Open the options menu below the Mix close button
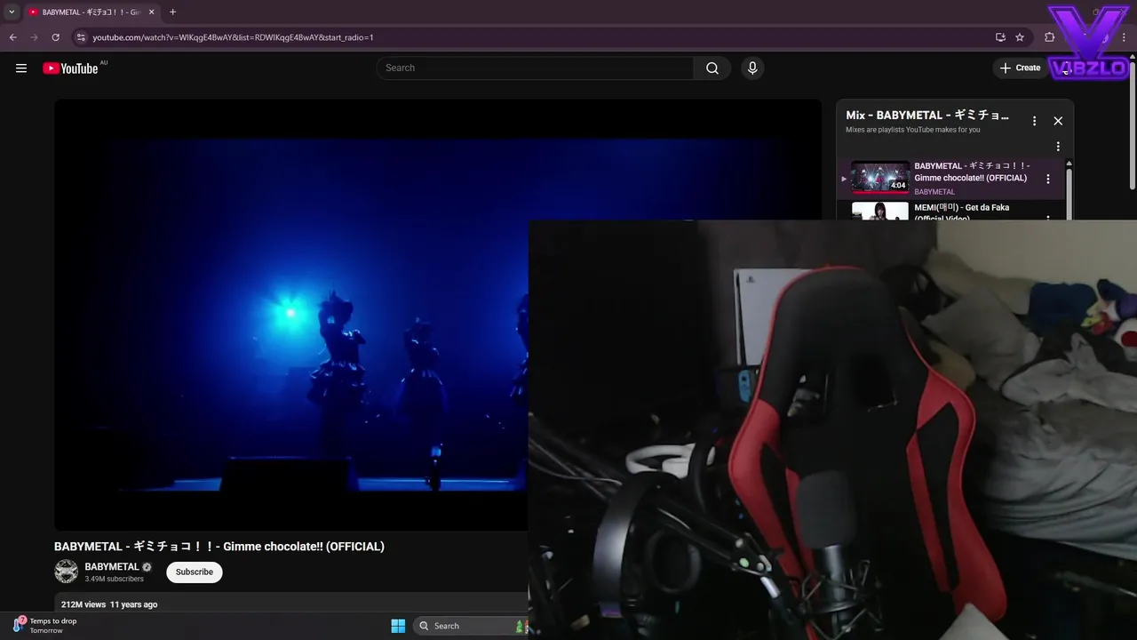Viewport: 1137px width, 640px height. (1058, 147)
